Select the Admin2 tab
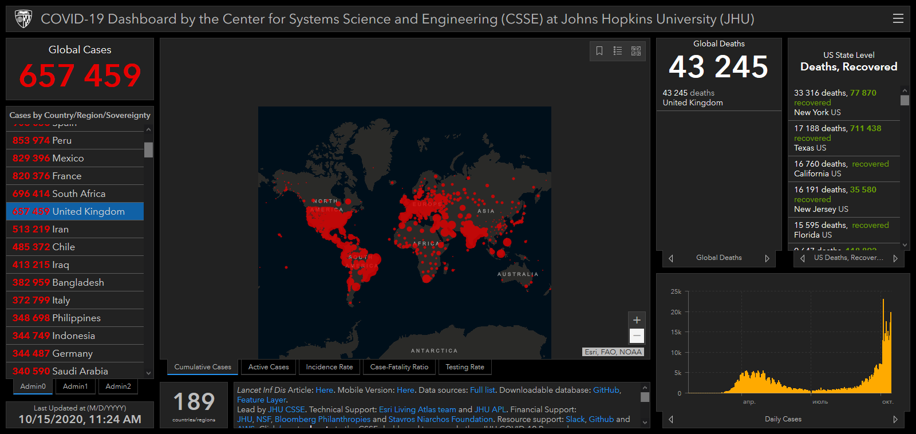This screenshot has height=434, width=916. 118,386
